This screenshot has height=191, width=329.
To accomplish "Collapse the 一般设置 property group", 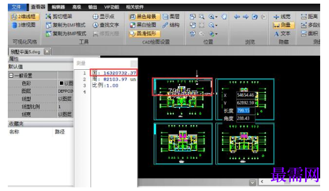I will pos(11,75).
